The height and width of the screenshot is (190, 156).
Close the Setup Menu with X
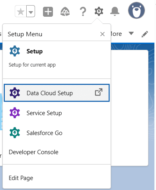(102, 34)
